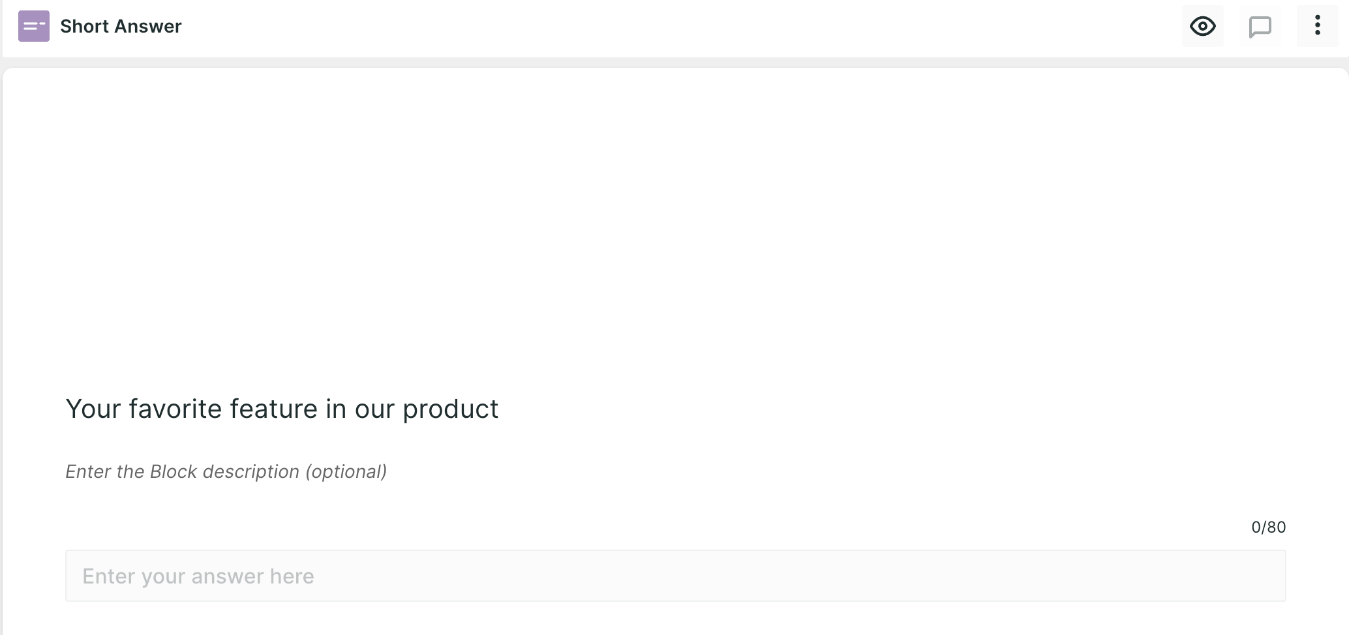Screen dimensions: 1349x635
Task: Click the 0/80 character counter
Action: (x=1268, y=527)
